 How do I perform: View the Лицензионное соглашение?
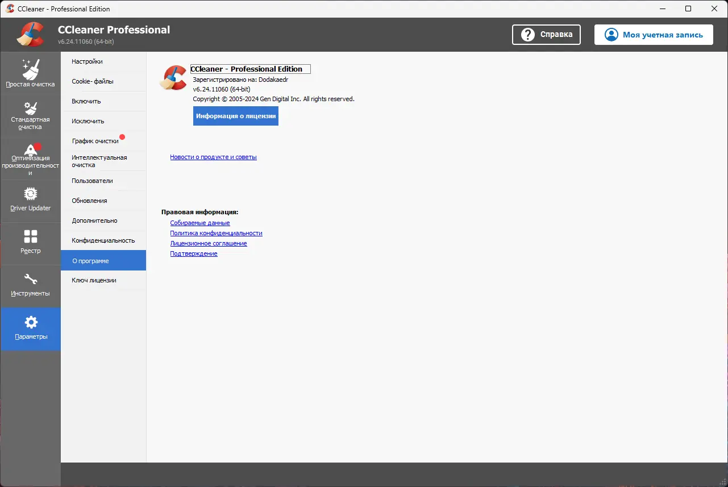point(208,243)
